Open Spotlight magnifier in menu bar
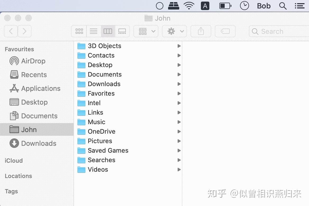Image resolution: width=309 pixels, height=206 pixels. (283, 6)
